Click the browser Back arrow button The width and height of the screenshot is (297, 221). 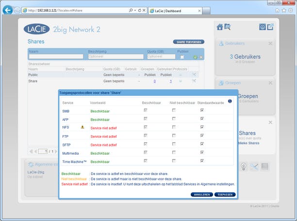coord(8,10)
